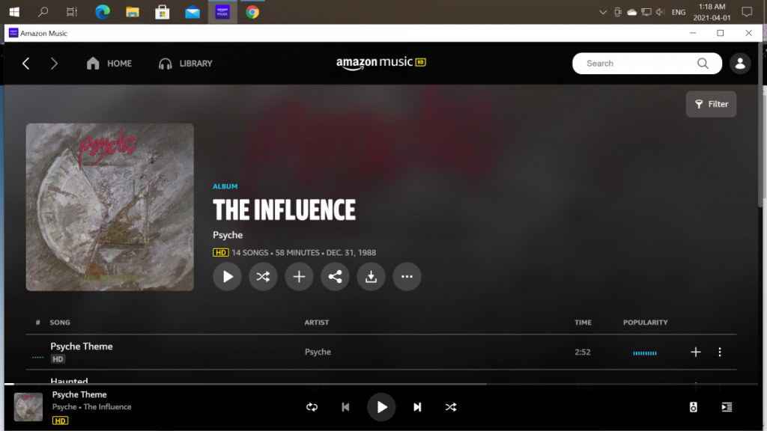Open Google Chrome from the taskbar
Viewport: 767px width, 431px height.
click(x=252, y=12)
